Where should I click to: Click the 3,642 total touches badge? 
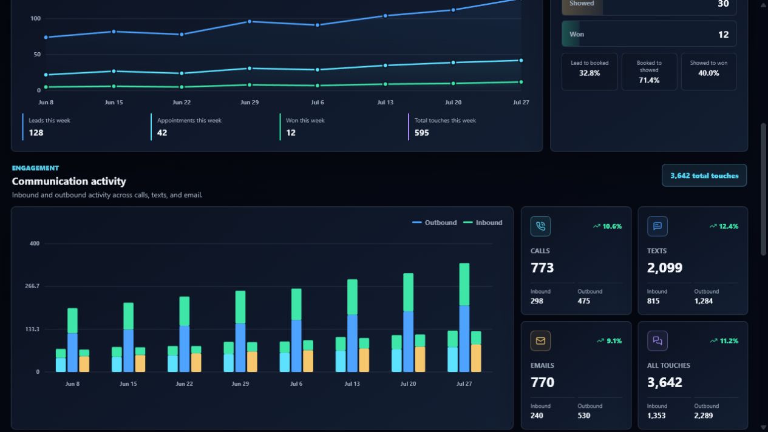[x=704, y=175]
